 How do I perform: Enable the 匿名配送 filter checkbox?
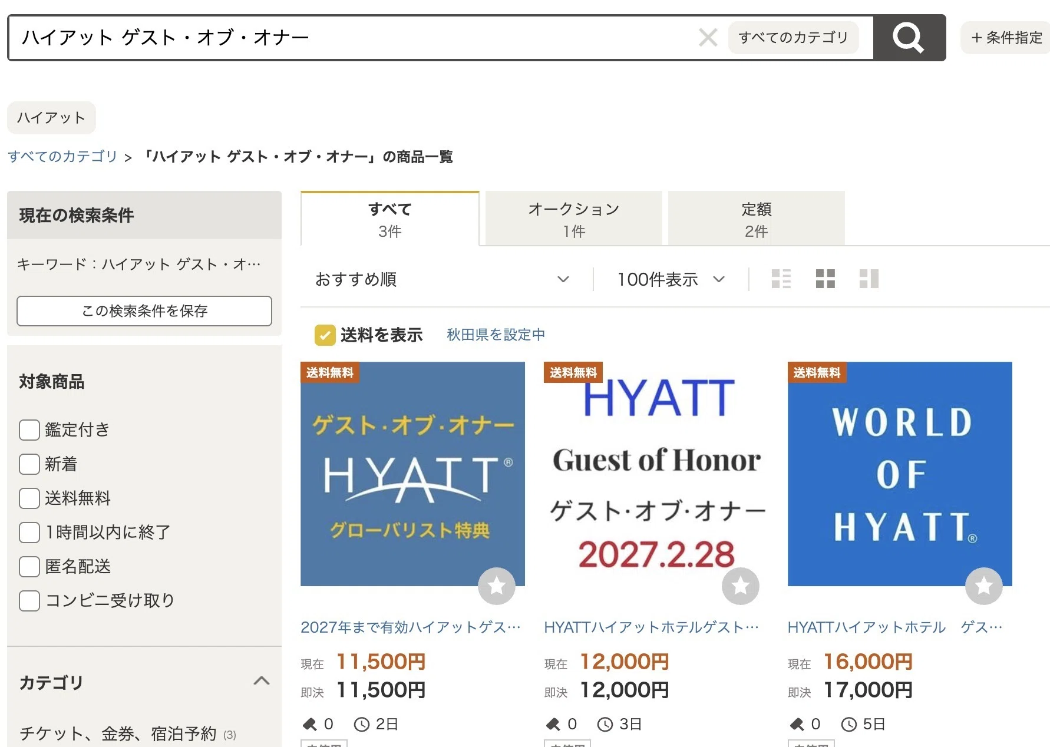[x=29, y=567]
